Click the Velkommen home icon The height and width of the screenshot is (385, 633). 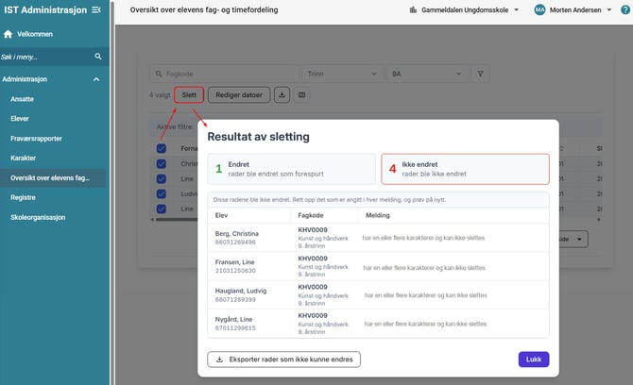click(x=9, y=34)
